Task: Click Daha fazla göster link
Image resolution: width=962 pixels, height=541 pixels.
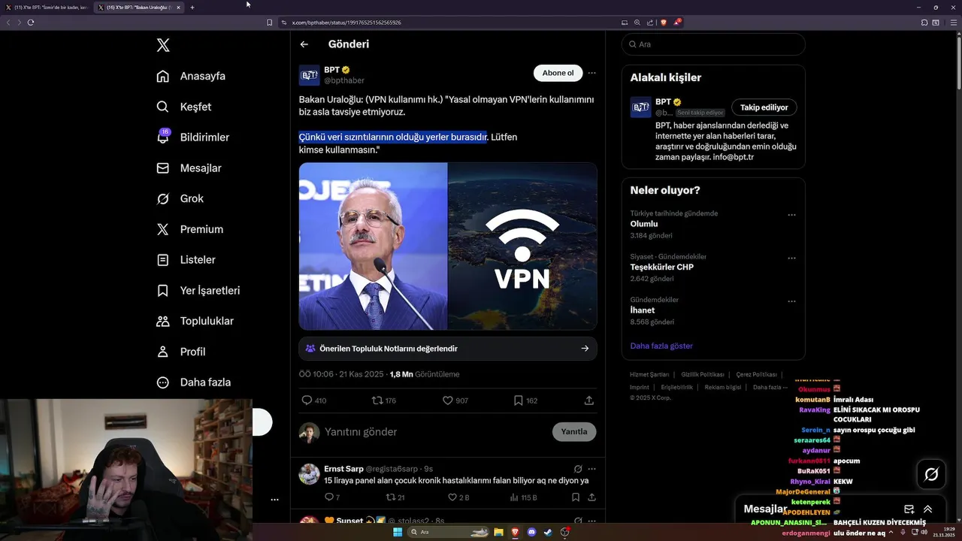Action: coord(661,346)
